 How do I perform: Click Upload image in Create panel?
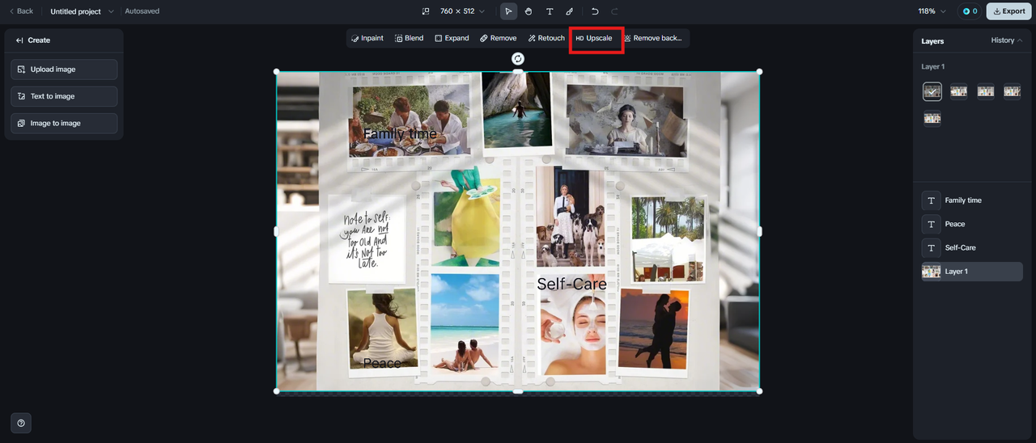tap(64, 70)
